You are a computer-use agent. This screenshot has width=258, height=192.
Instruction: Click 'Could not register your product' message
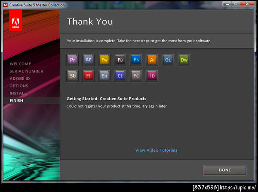tap(117, 106)
